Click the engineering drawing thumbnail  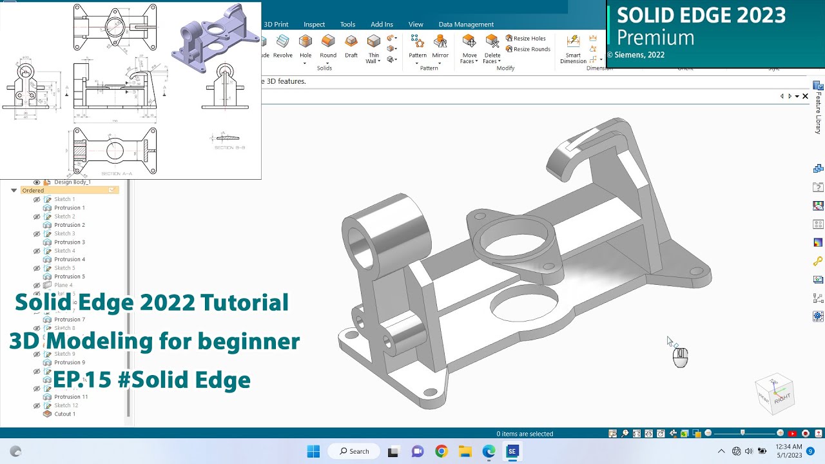[x=130, y=90]
